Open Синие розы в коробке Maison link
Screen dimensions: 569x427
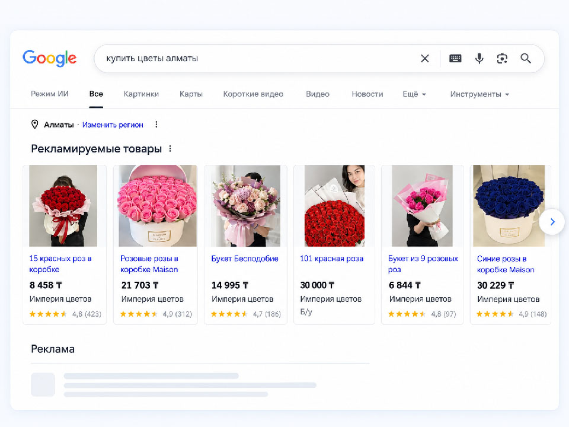pyautogui.click(x=506, y=264)
